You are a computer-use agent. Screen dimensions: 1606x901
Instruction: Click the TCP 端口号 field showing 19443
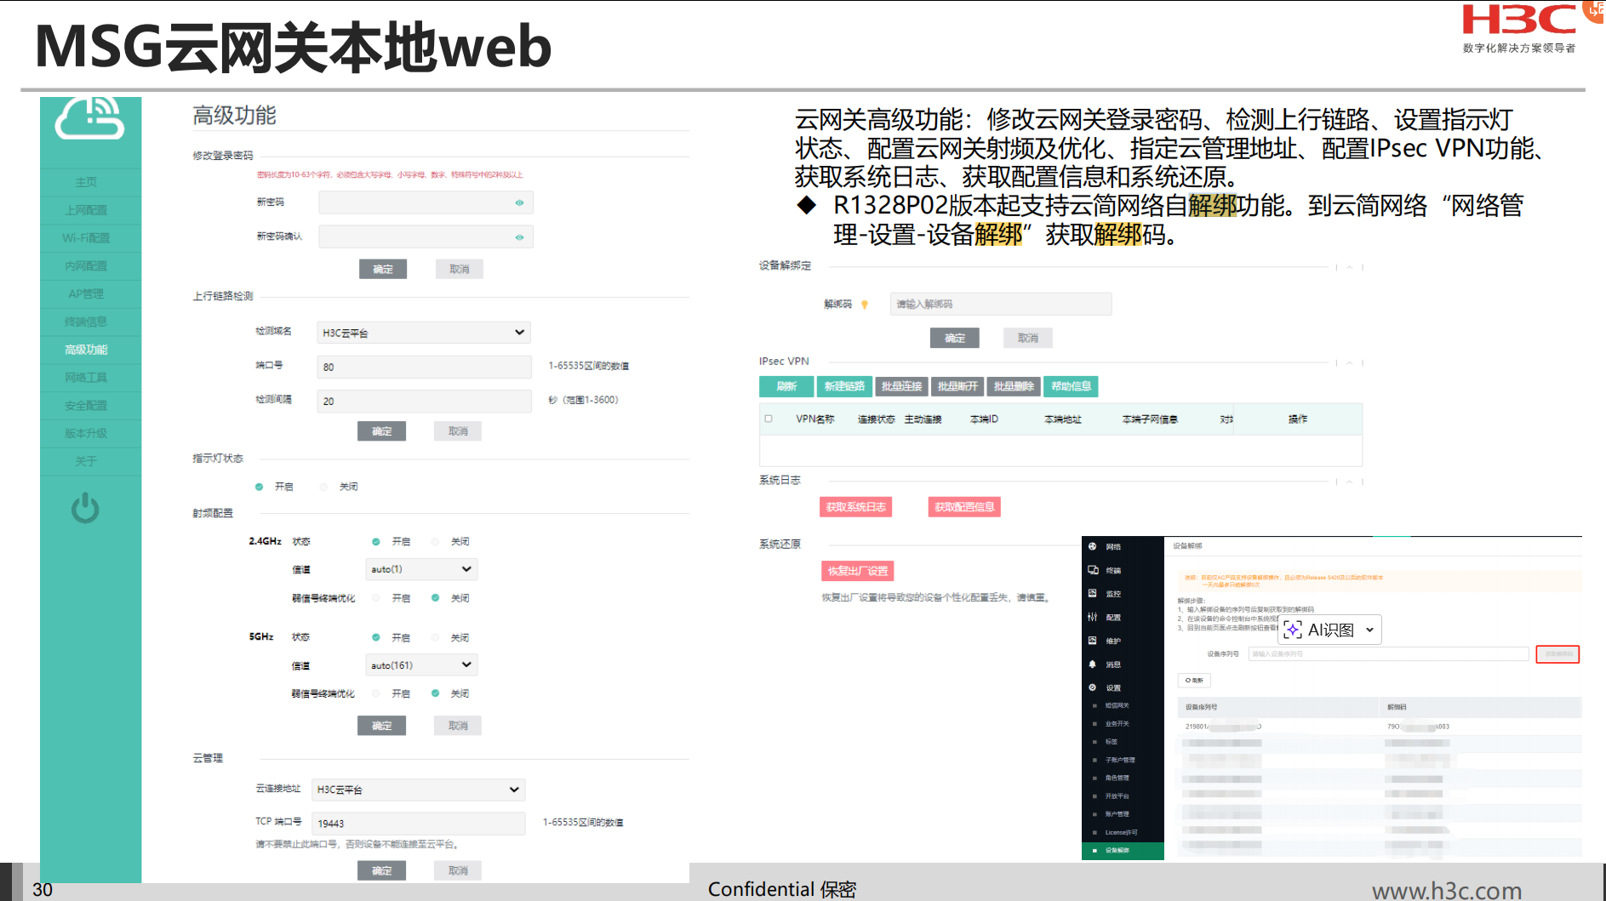coord(418,823)
